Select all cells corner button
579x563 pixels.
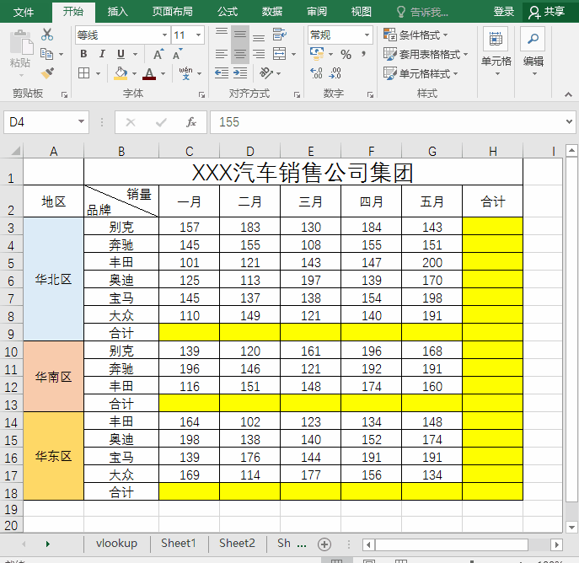[15, 151]
